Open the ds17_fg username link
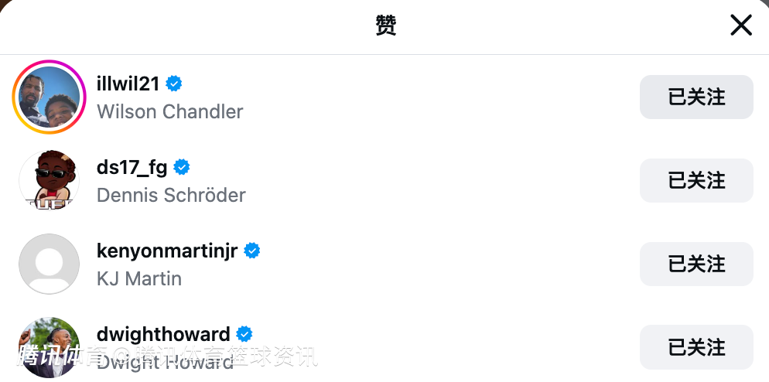769x382 pixels. point(132,167)
